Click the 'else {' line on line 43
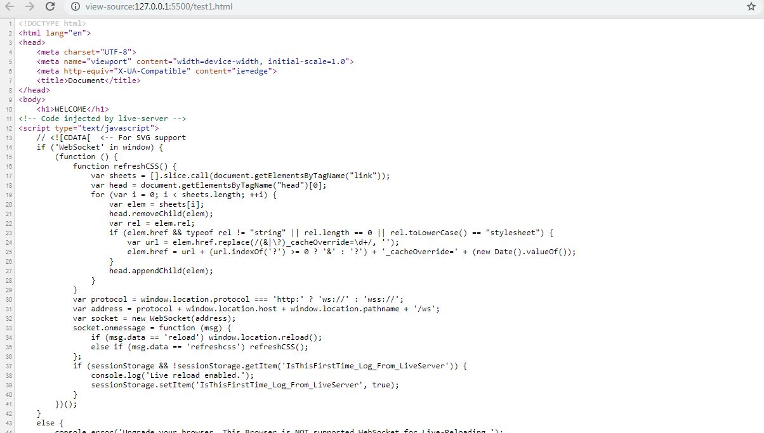Viewport: 764px width, 433px height. pyautogui.click(x=50, y=423)
